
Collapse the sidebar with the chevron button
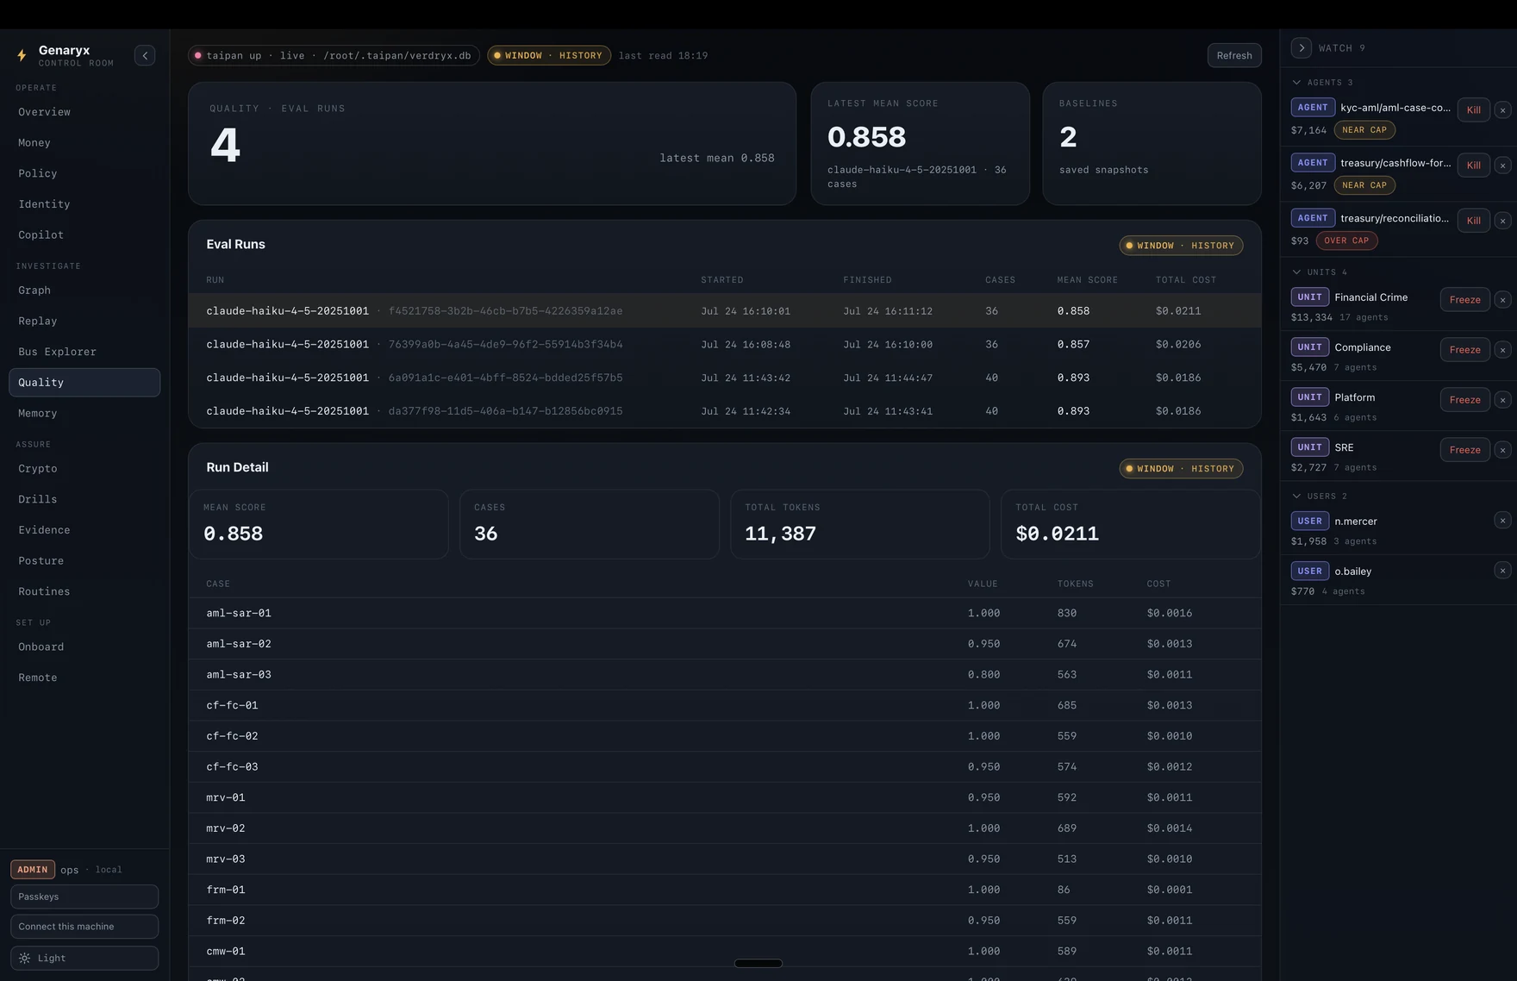coord(145,55)
